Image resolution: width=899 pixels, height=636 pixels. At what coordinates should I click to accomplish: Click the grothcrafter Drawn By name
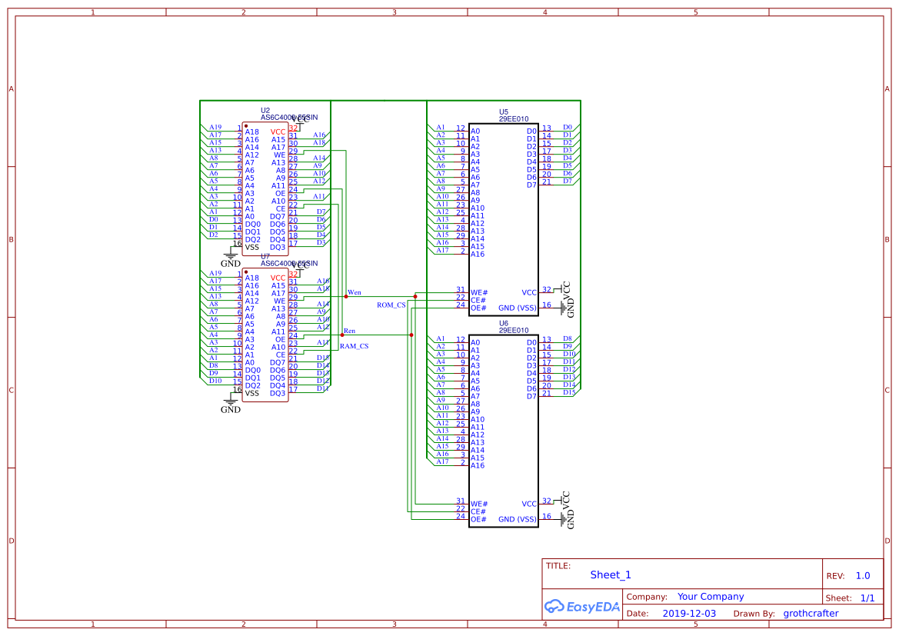point(811,613)
